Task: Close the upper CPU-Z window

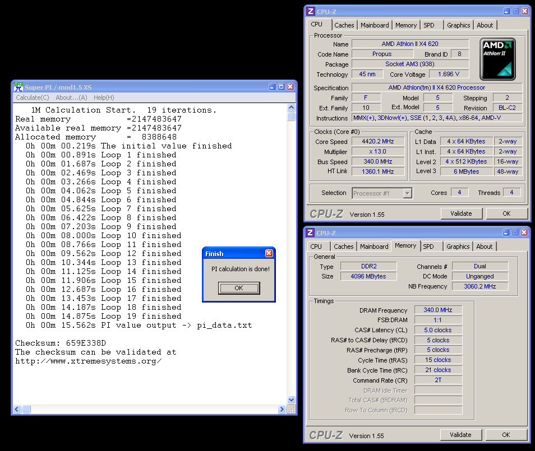Action: point(525,11)
